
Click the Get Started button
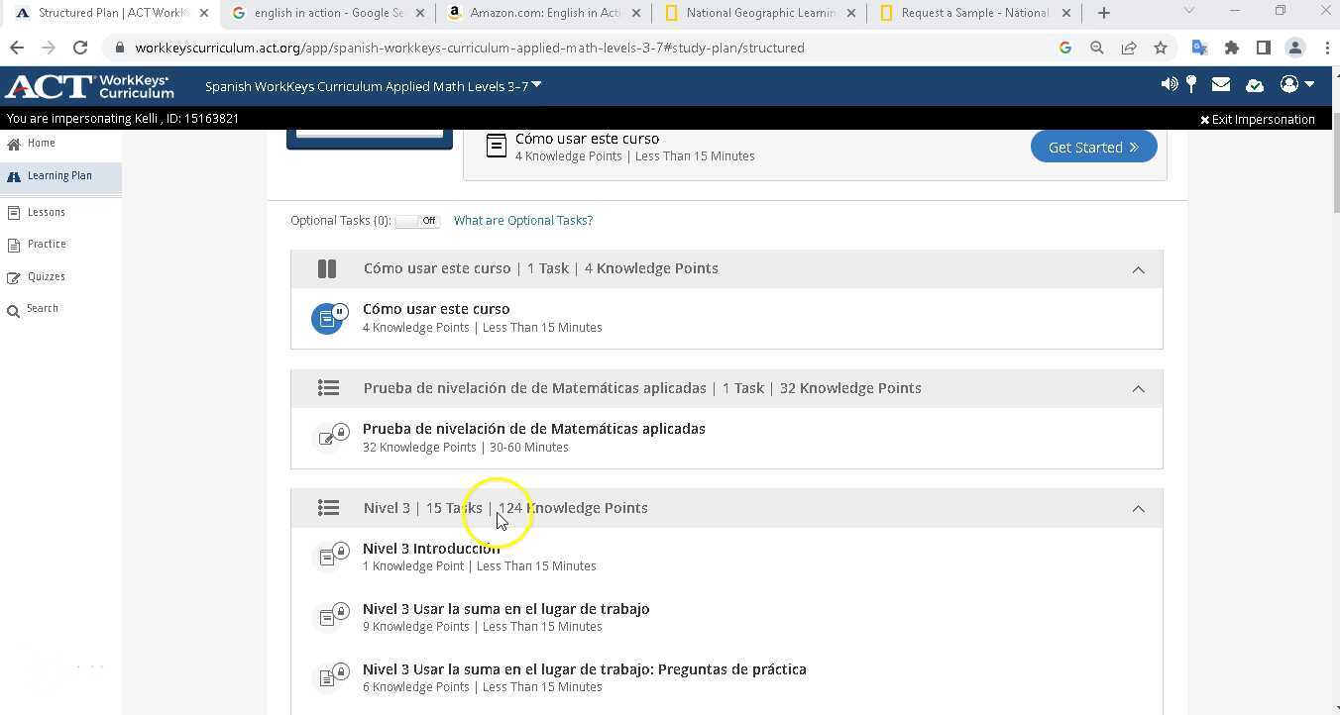point(1093,146)
